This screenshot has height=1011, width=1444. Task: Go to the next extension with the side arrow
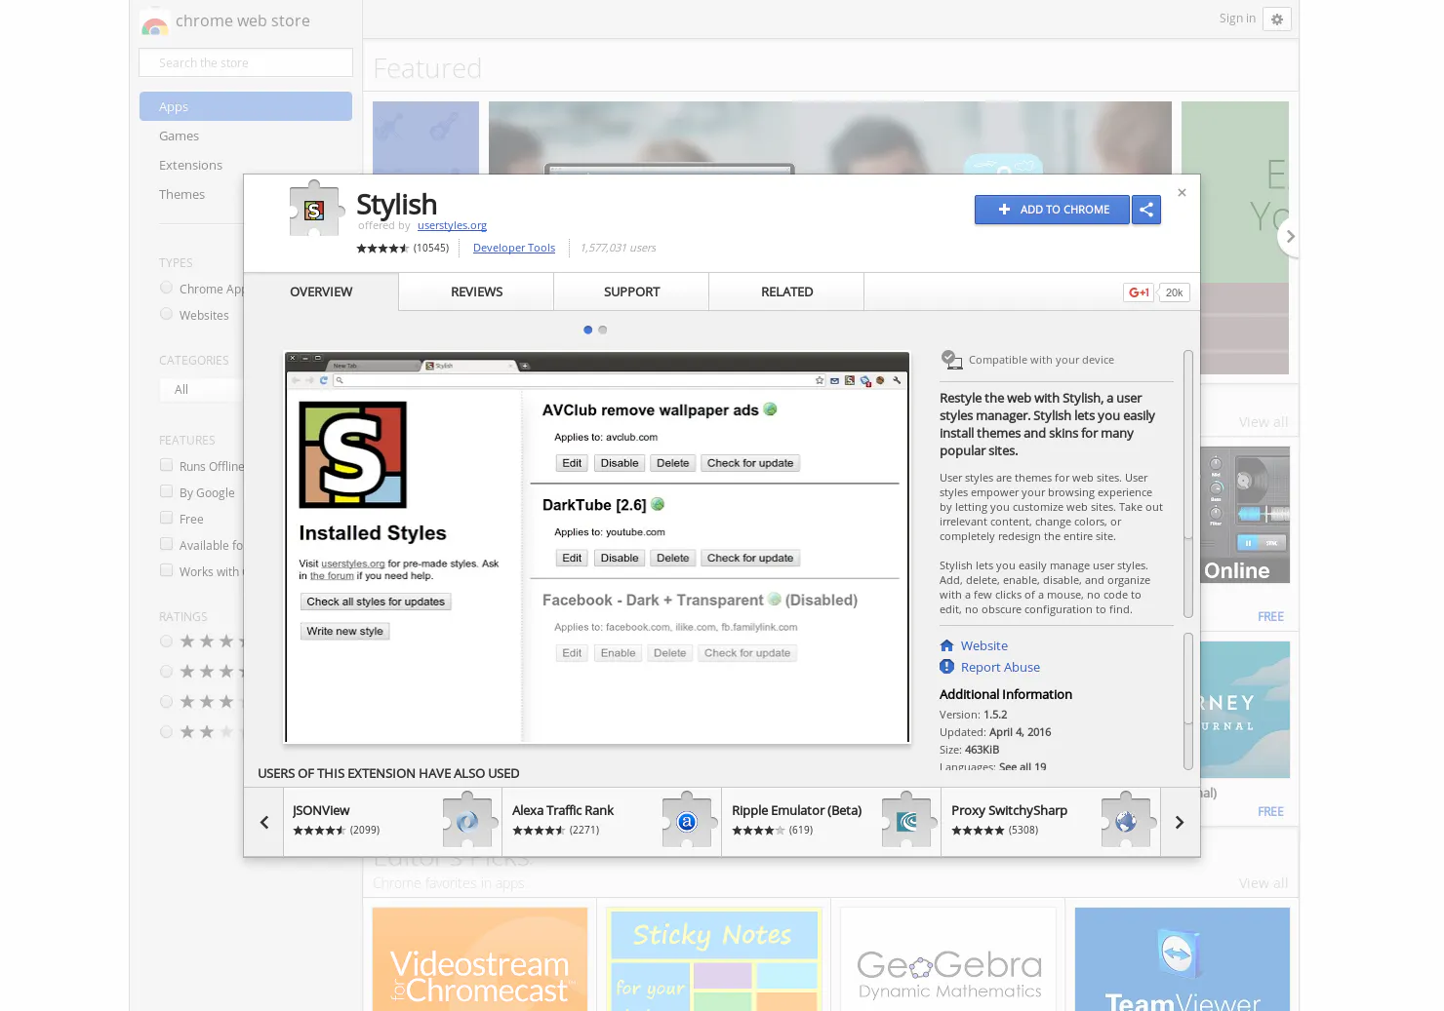tap(1289, 236)
